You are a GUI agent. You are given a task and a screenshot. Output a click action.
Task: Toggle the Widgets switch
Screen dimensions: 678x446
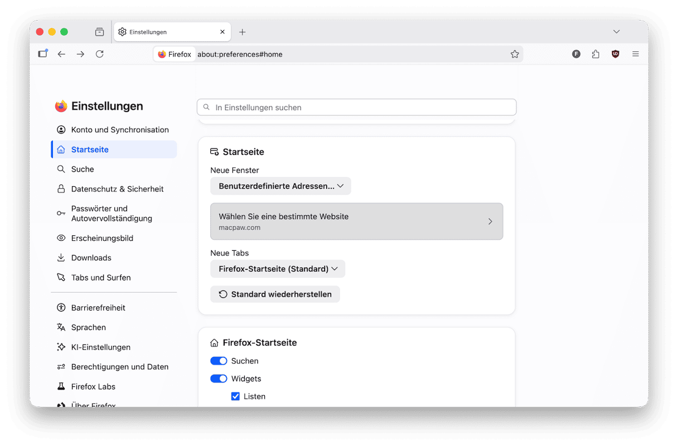click(x=219, y=379)
